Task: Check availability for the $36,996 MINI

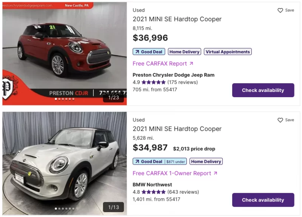Action: [x=263, y=90]
